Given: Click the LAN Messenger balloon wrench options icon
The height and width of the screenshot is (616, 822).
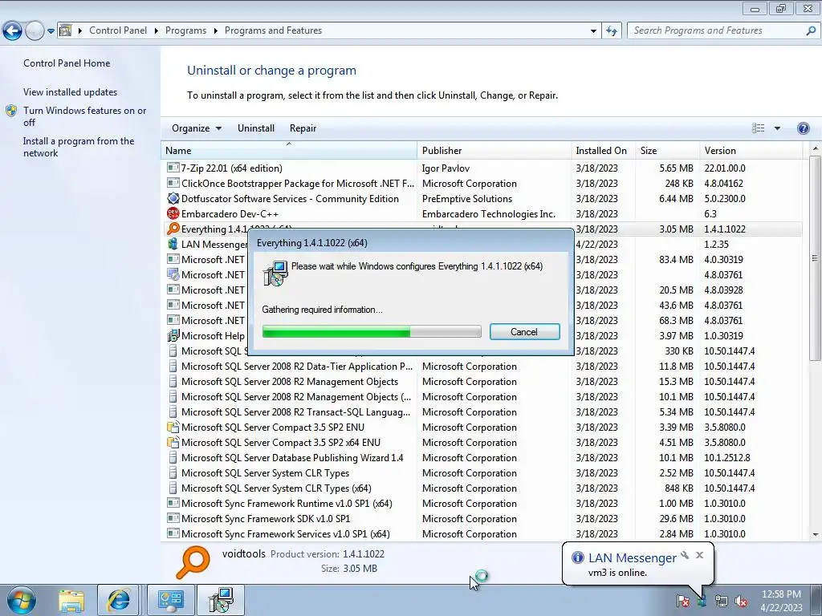Looking at the screenshot, I should click(685, 555).
